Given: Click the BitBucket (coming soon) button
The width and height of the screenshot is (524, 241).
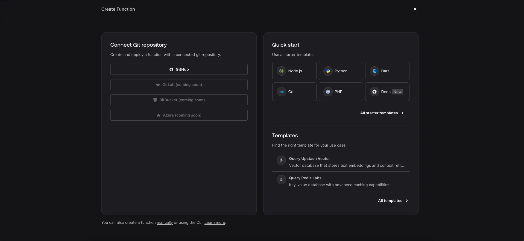Looking at the screenshot, I should point(179,100).
